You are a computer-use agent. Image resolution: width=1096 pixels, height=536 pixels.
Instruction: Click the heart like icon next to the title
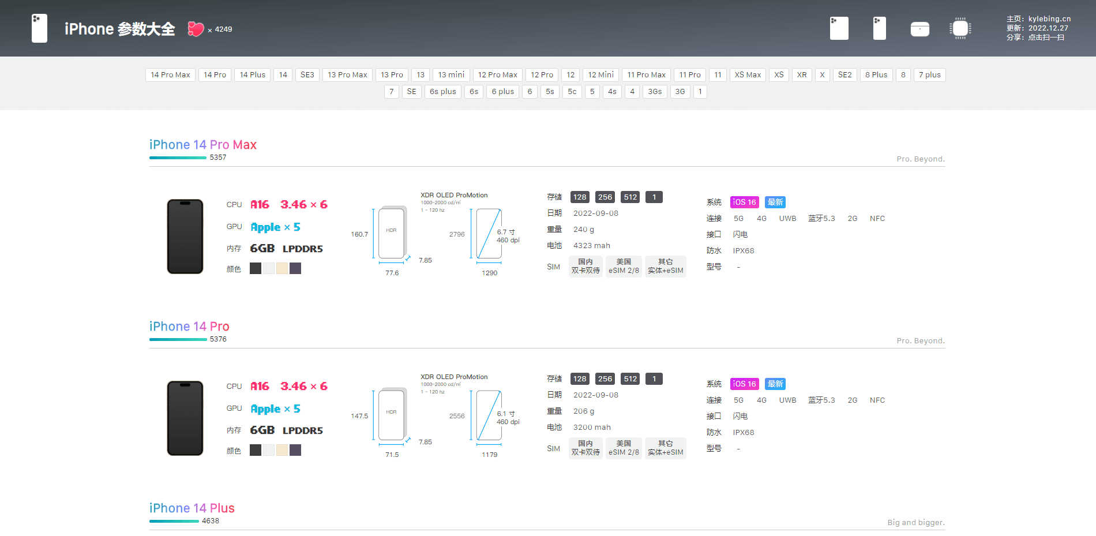tap(196, 29)
